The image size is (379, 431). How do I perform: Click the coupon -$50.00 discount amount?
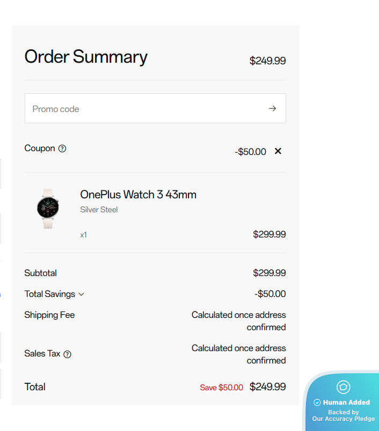(250, 152)
